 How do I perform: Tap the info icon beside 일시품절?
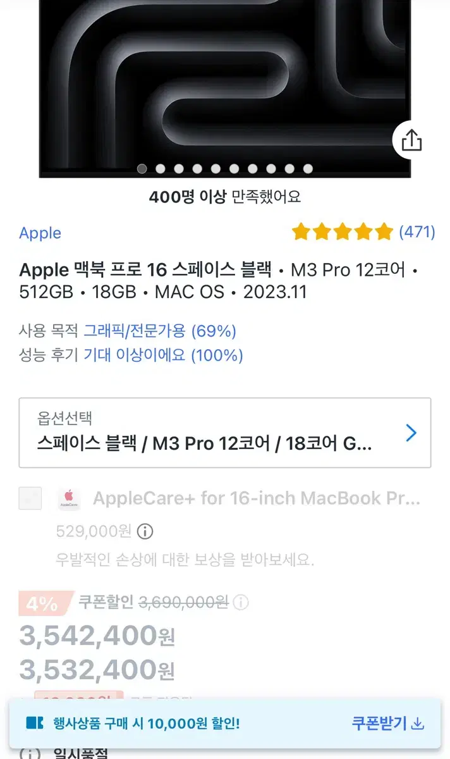(29, 754)
